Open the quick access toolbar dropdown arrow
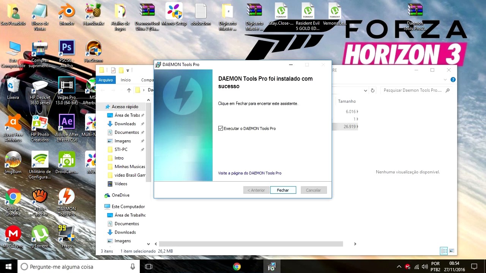Image resolution: width=486 pixels, height=273 pixels. click(128, 70)
